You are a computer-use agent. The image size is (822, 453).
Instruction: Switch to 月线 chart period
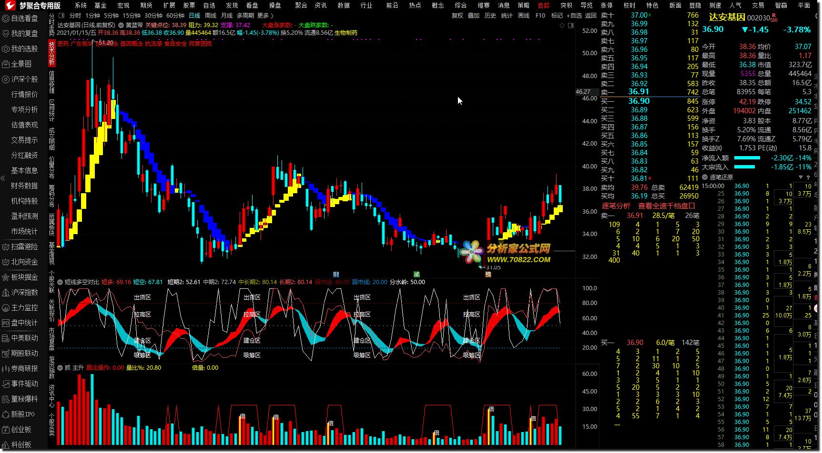coord(227,16)
